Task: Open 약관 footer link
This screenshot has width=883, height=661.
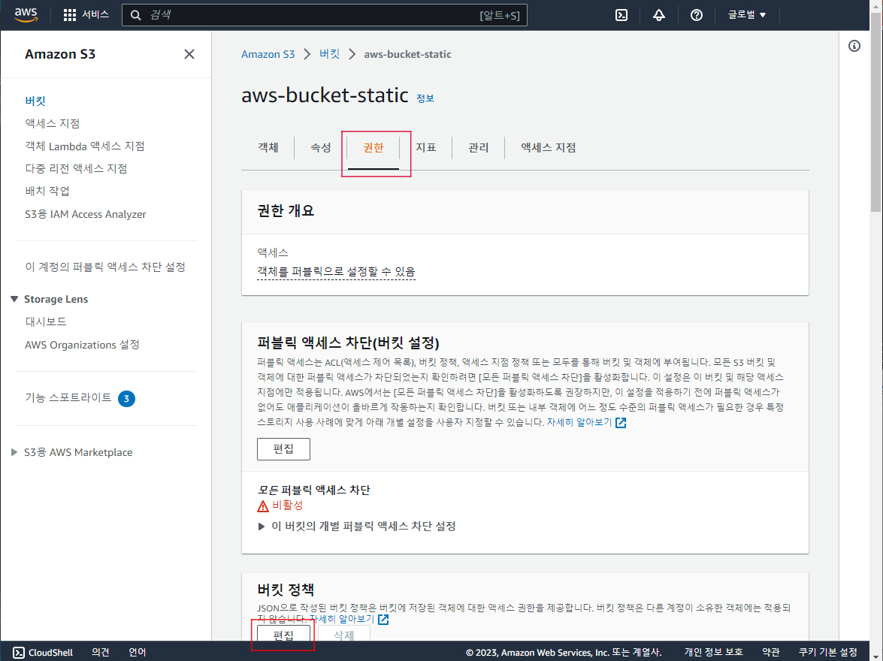Action: point(771,652)
